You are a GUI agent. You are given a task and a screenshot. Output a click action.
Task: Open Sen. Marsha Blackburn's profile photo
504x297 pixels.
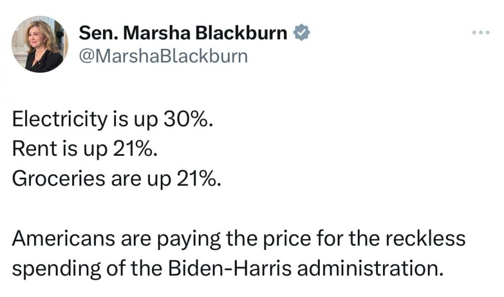click(x=40, y=44)
